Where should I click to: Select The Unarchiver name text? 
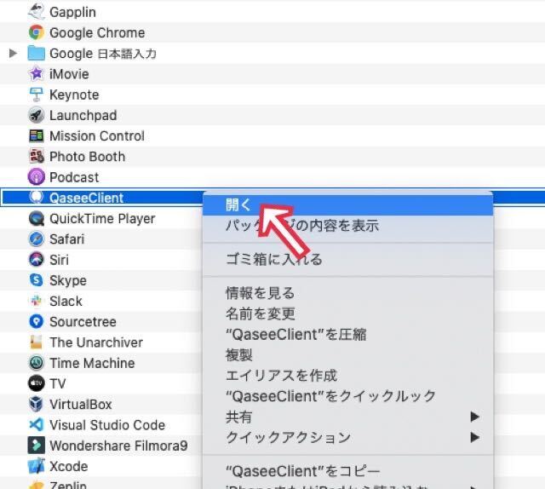[96, 342]
